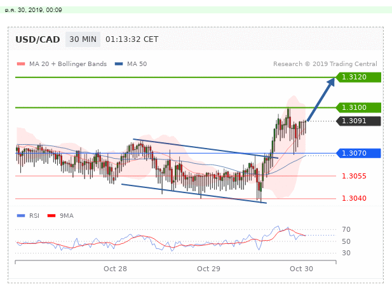Click the RSI 30 level label
The width and height of the screenshot is (392, 289).
pos(346,253)
